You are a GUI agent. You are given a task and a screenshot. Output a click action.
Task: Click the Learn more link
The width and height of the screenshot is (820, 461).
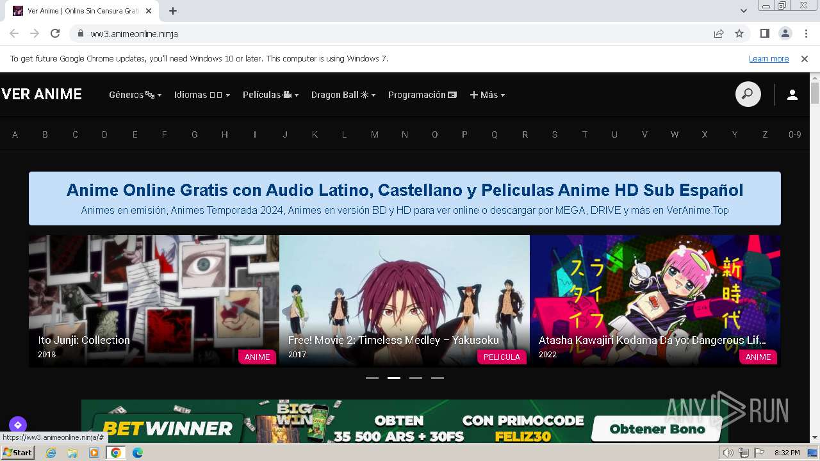[x=769, y=58]
